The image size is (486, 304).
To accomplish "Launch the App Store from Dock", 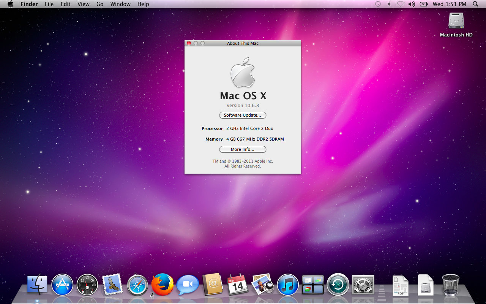I will click(62, 285).
